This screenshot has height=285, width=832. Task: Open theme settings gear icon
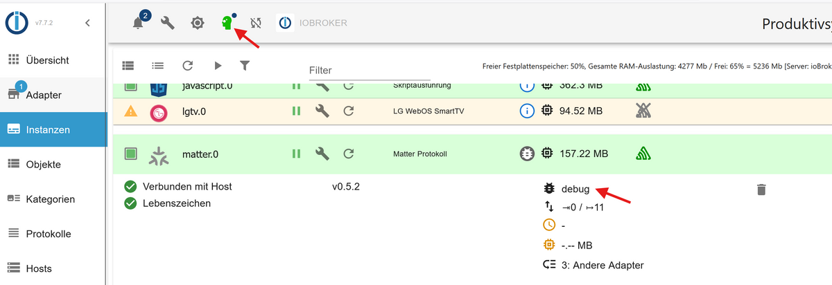pyautogui.click(x=198, y=23)
